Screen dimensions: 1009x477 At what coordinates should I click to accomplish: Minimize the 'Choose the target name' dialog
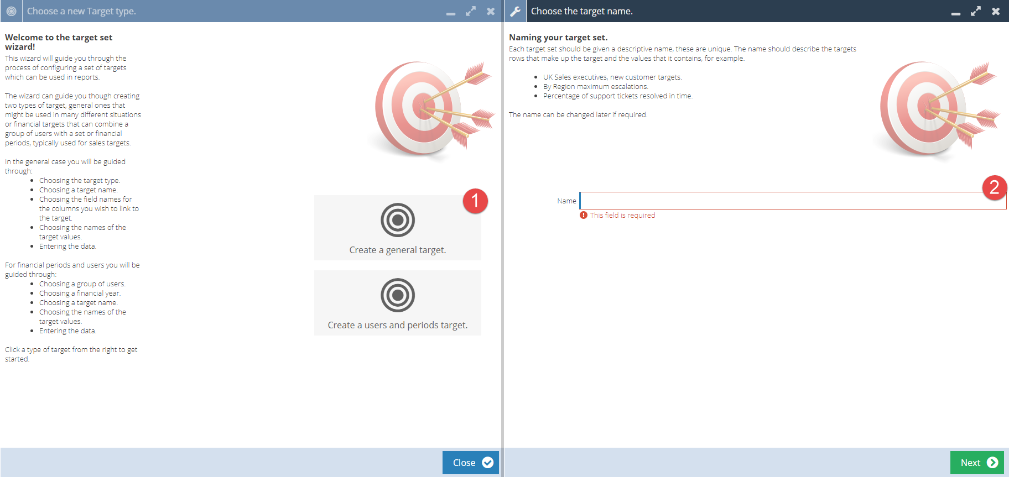[956, 12]
